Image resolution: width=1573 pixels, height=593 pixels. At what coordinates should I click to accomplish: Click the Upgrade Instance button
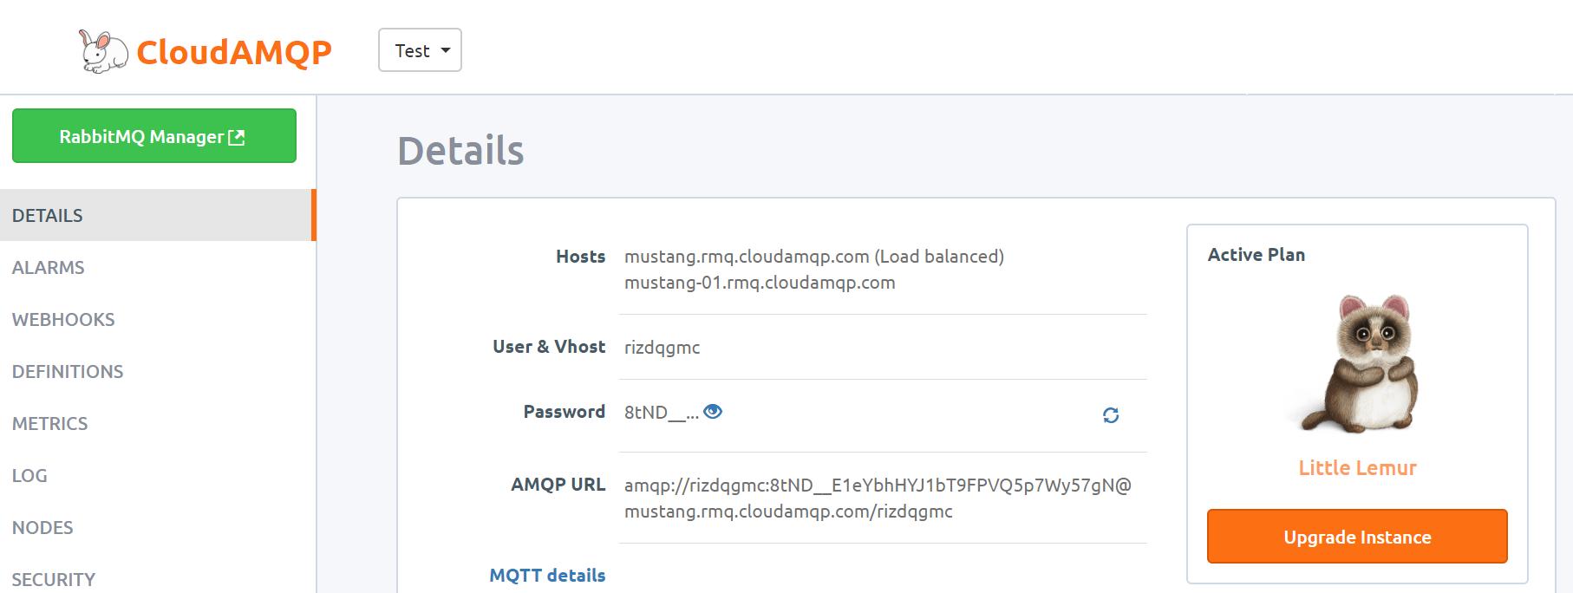click(x=1357, y=537)
